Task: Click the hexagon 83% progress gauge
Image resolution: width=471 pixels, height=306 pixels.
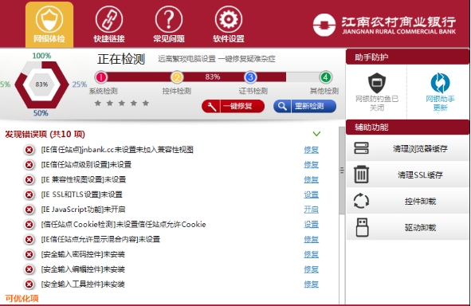Action: click(x=41, y=84)
